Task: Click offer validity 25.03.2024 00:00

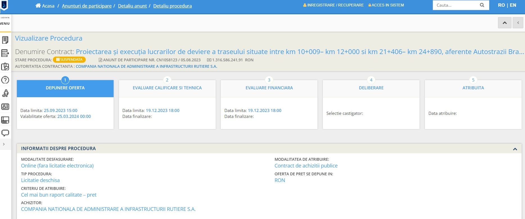Action: (x=74, y=117)
